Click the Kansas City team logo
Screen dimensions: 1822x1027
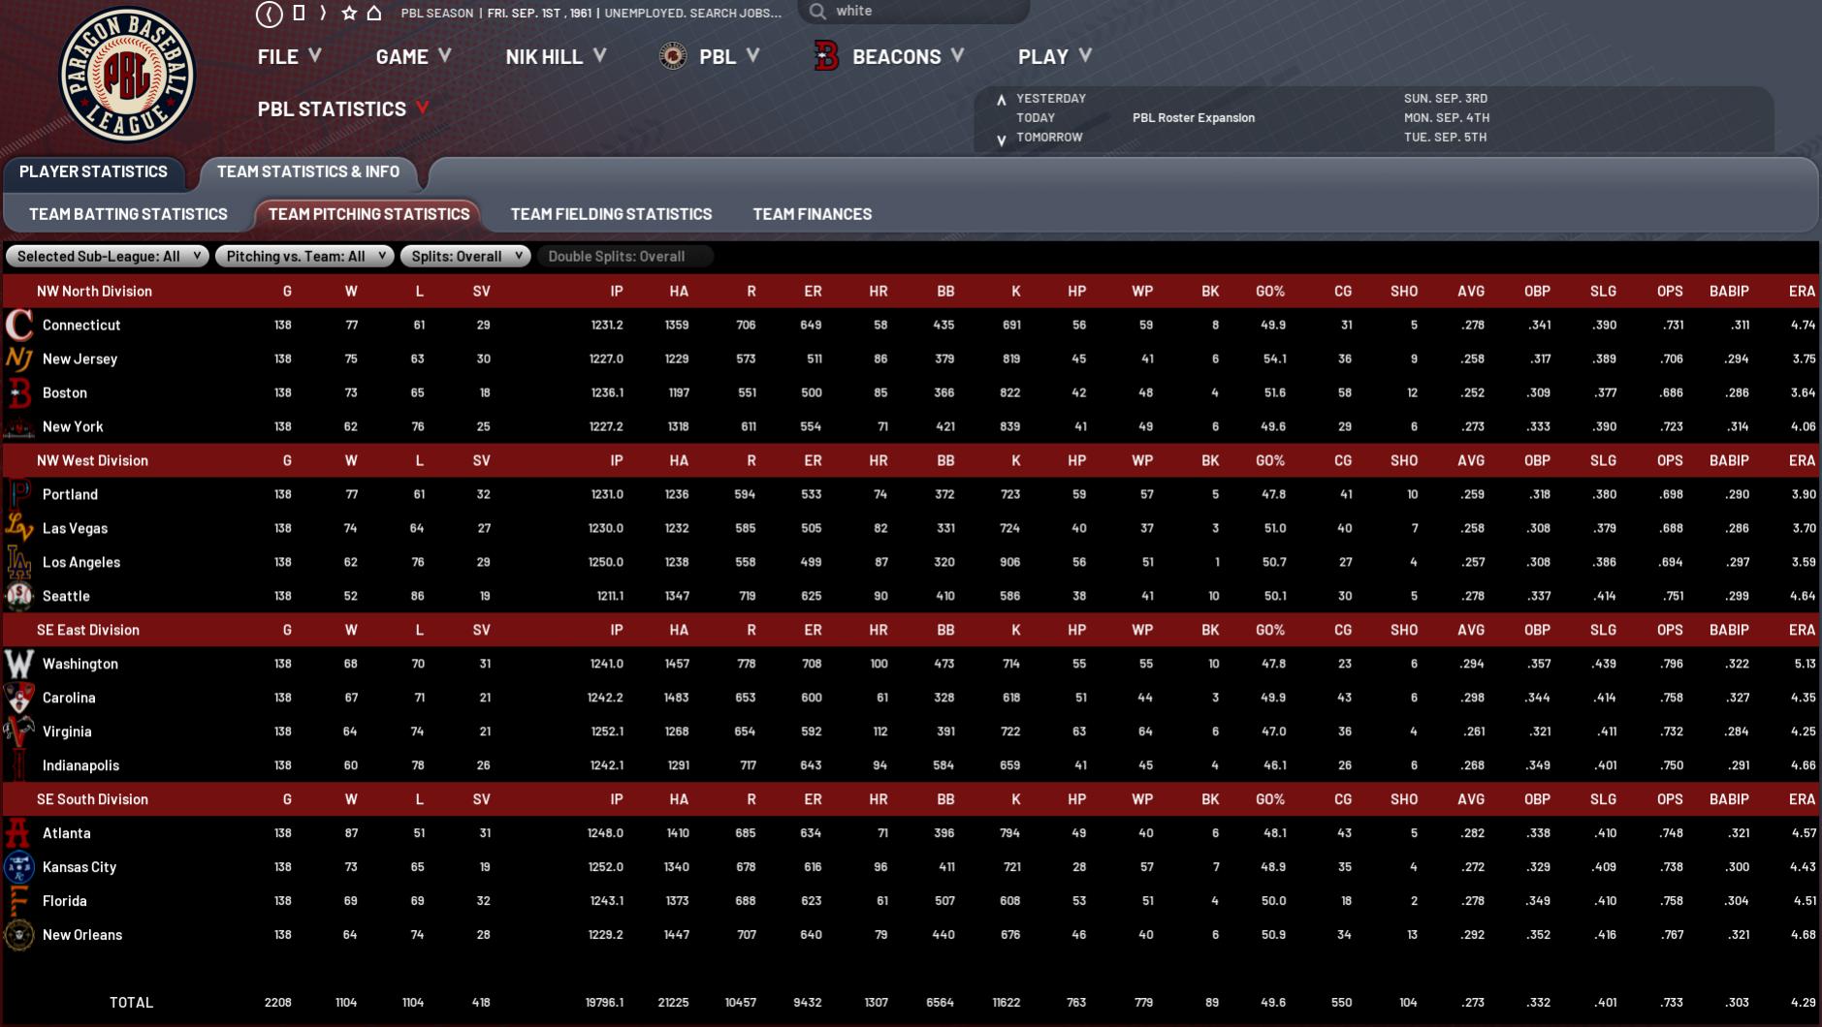point(18,867)
